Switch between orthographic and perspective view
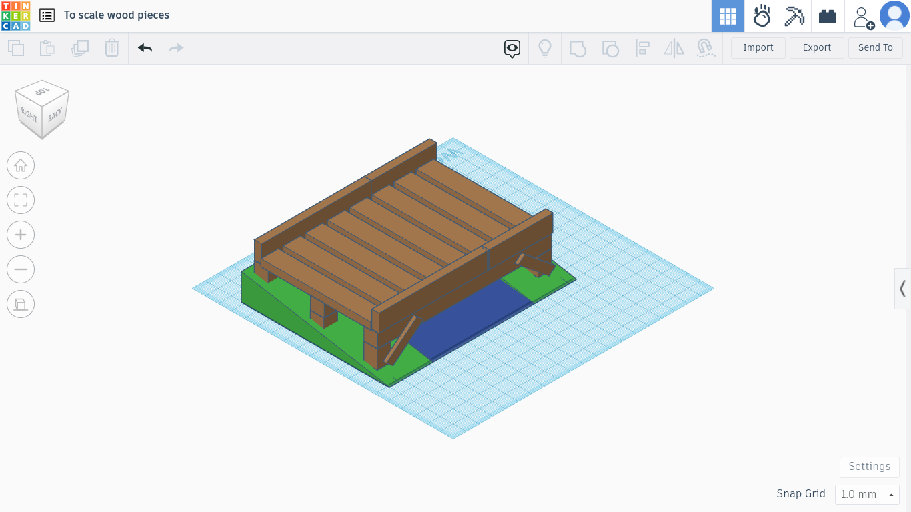911x512 pixels. [x=21, y=304]
